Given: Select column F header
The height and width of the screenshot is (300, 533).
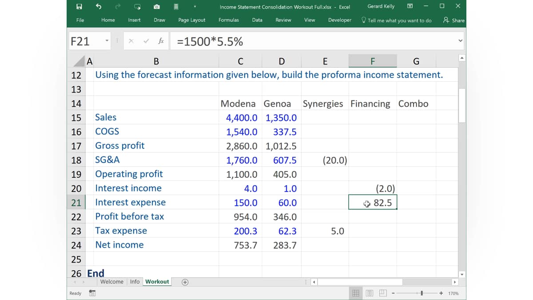Looking at the screenshot, I should click(x=373, y=61).
